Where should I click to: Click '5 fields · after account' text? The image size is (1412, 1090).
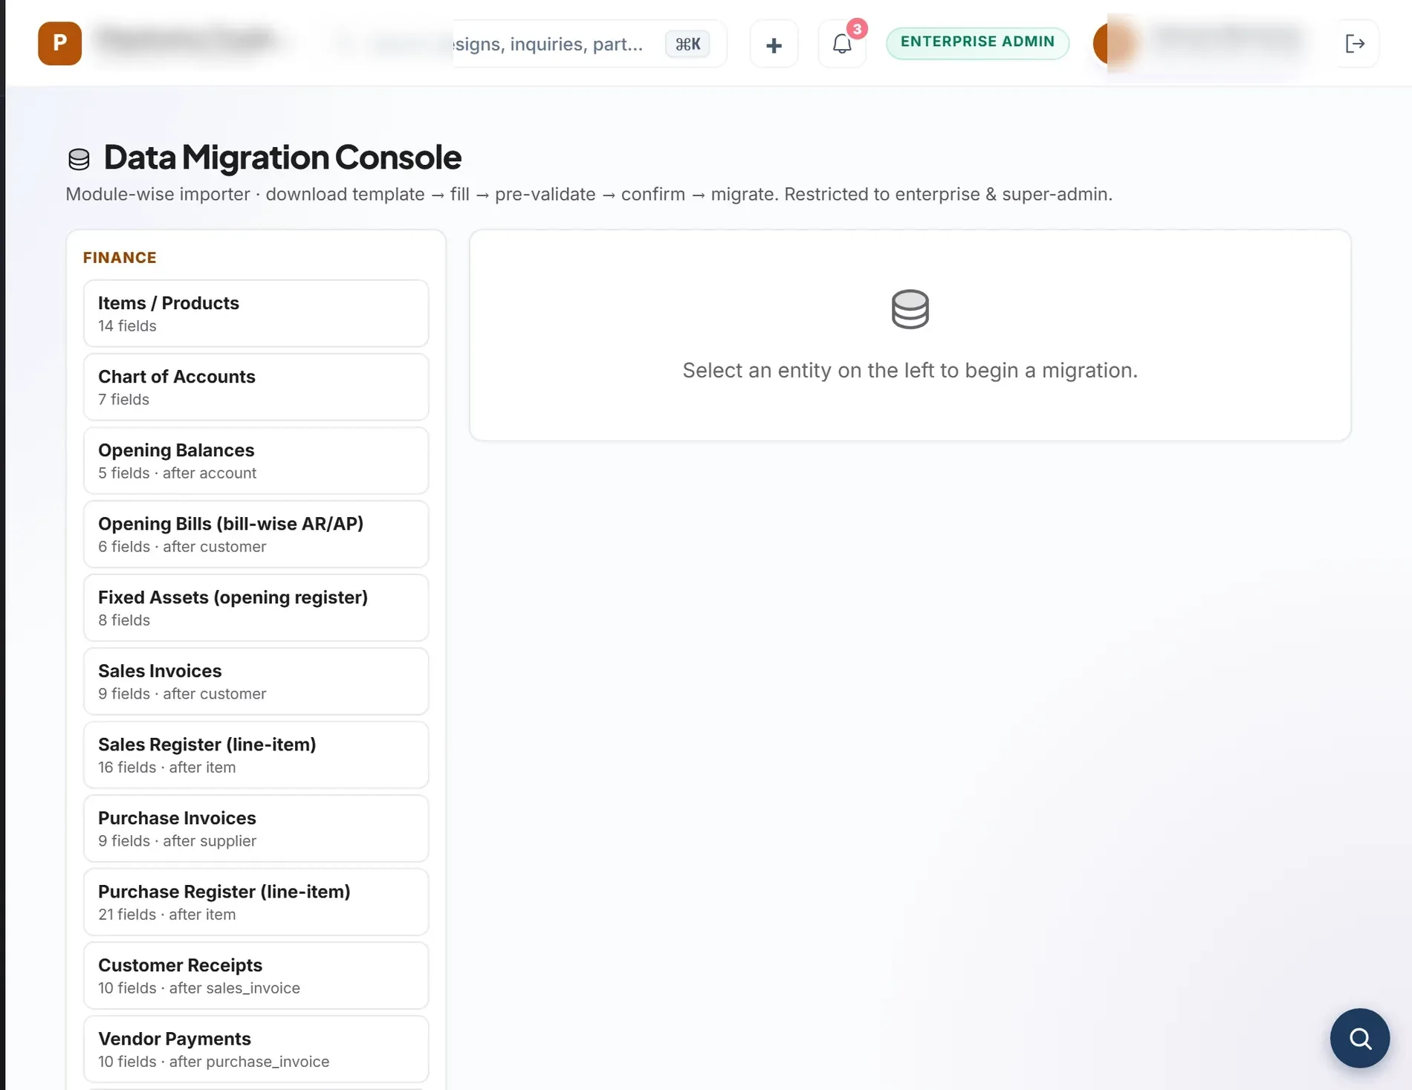coord(177,473)
